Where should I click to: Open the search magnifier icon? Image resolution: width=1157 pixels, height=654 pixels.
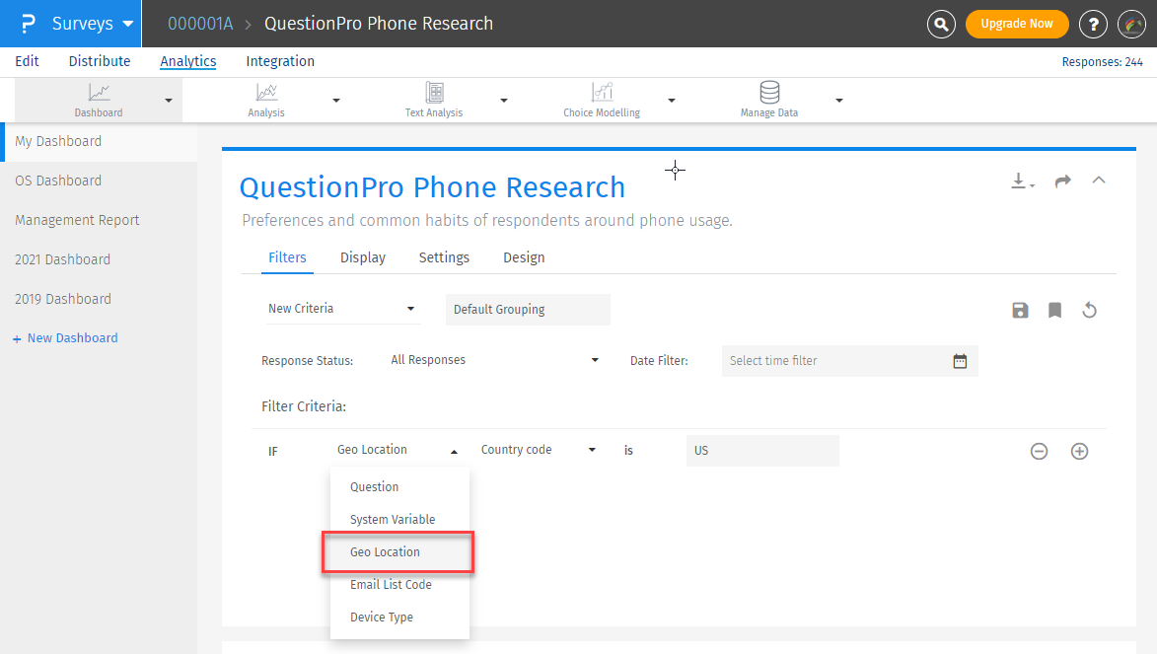click(x=941, y=25)
